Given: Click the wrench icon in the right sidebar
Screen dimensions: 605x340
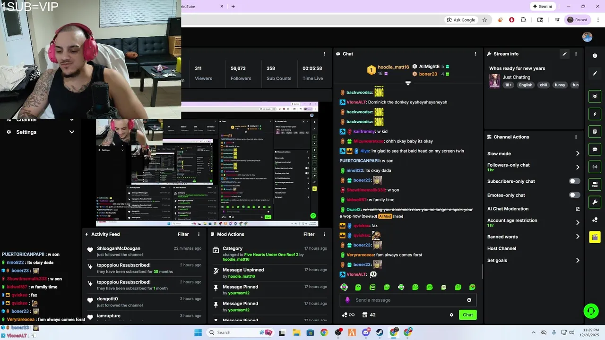Looking at the screenshot, I should click(595, 202).
